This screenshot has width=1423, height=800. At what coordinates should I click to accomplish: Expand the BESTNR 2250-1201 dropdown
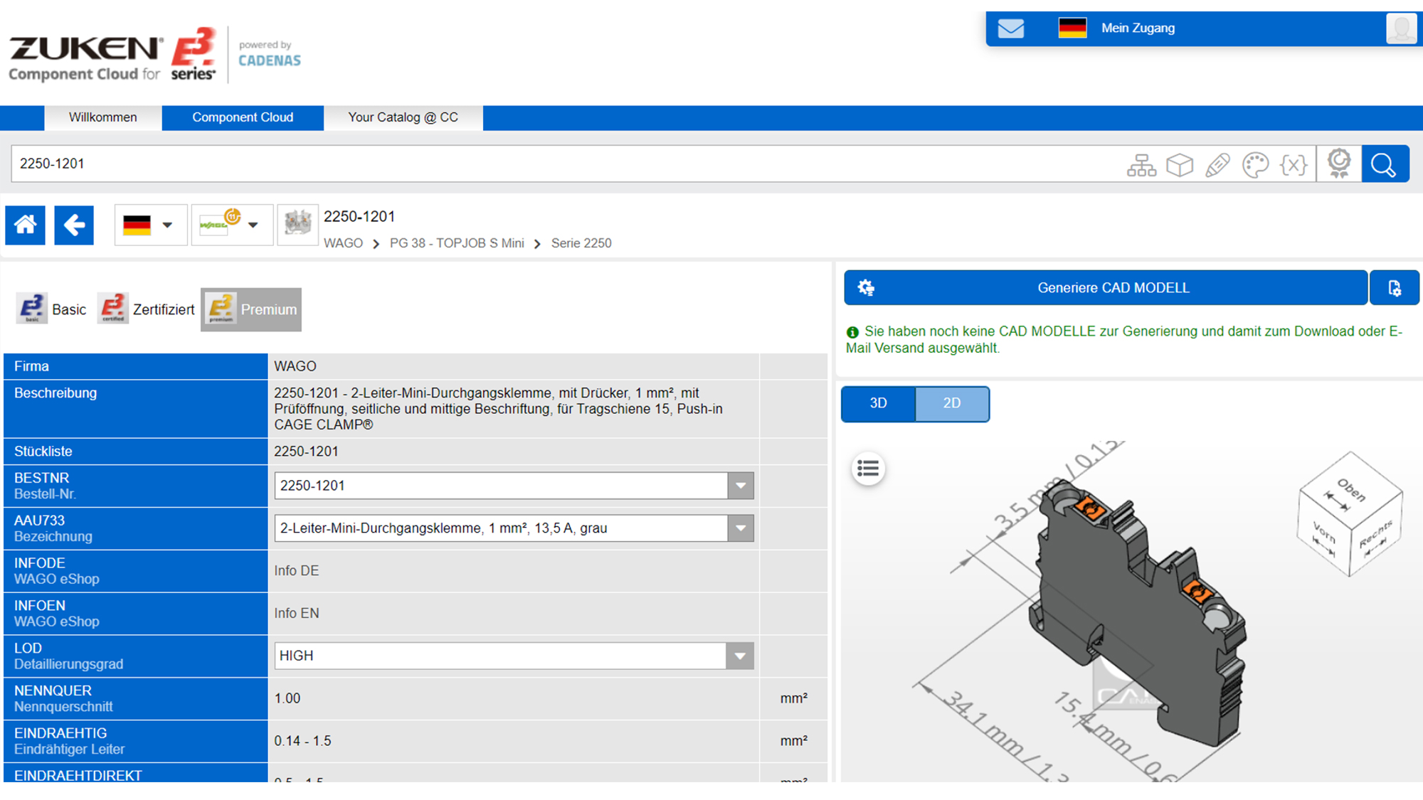741,486
